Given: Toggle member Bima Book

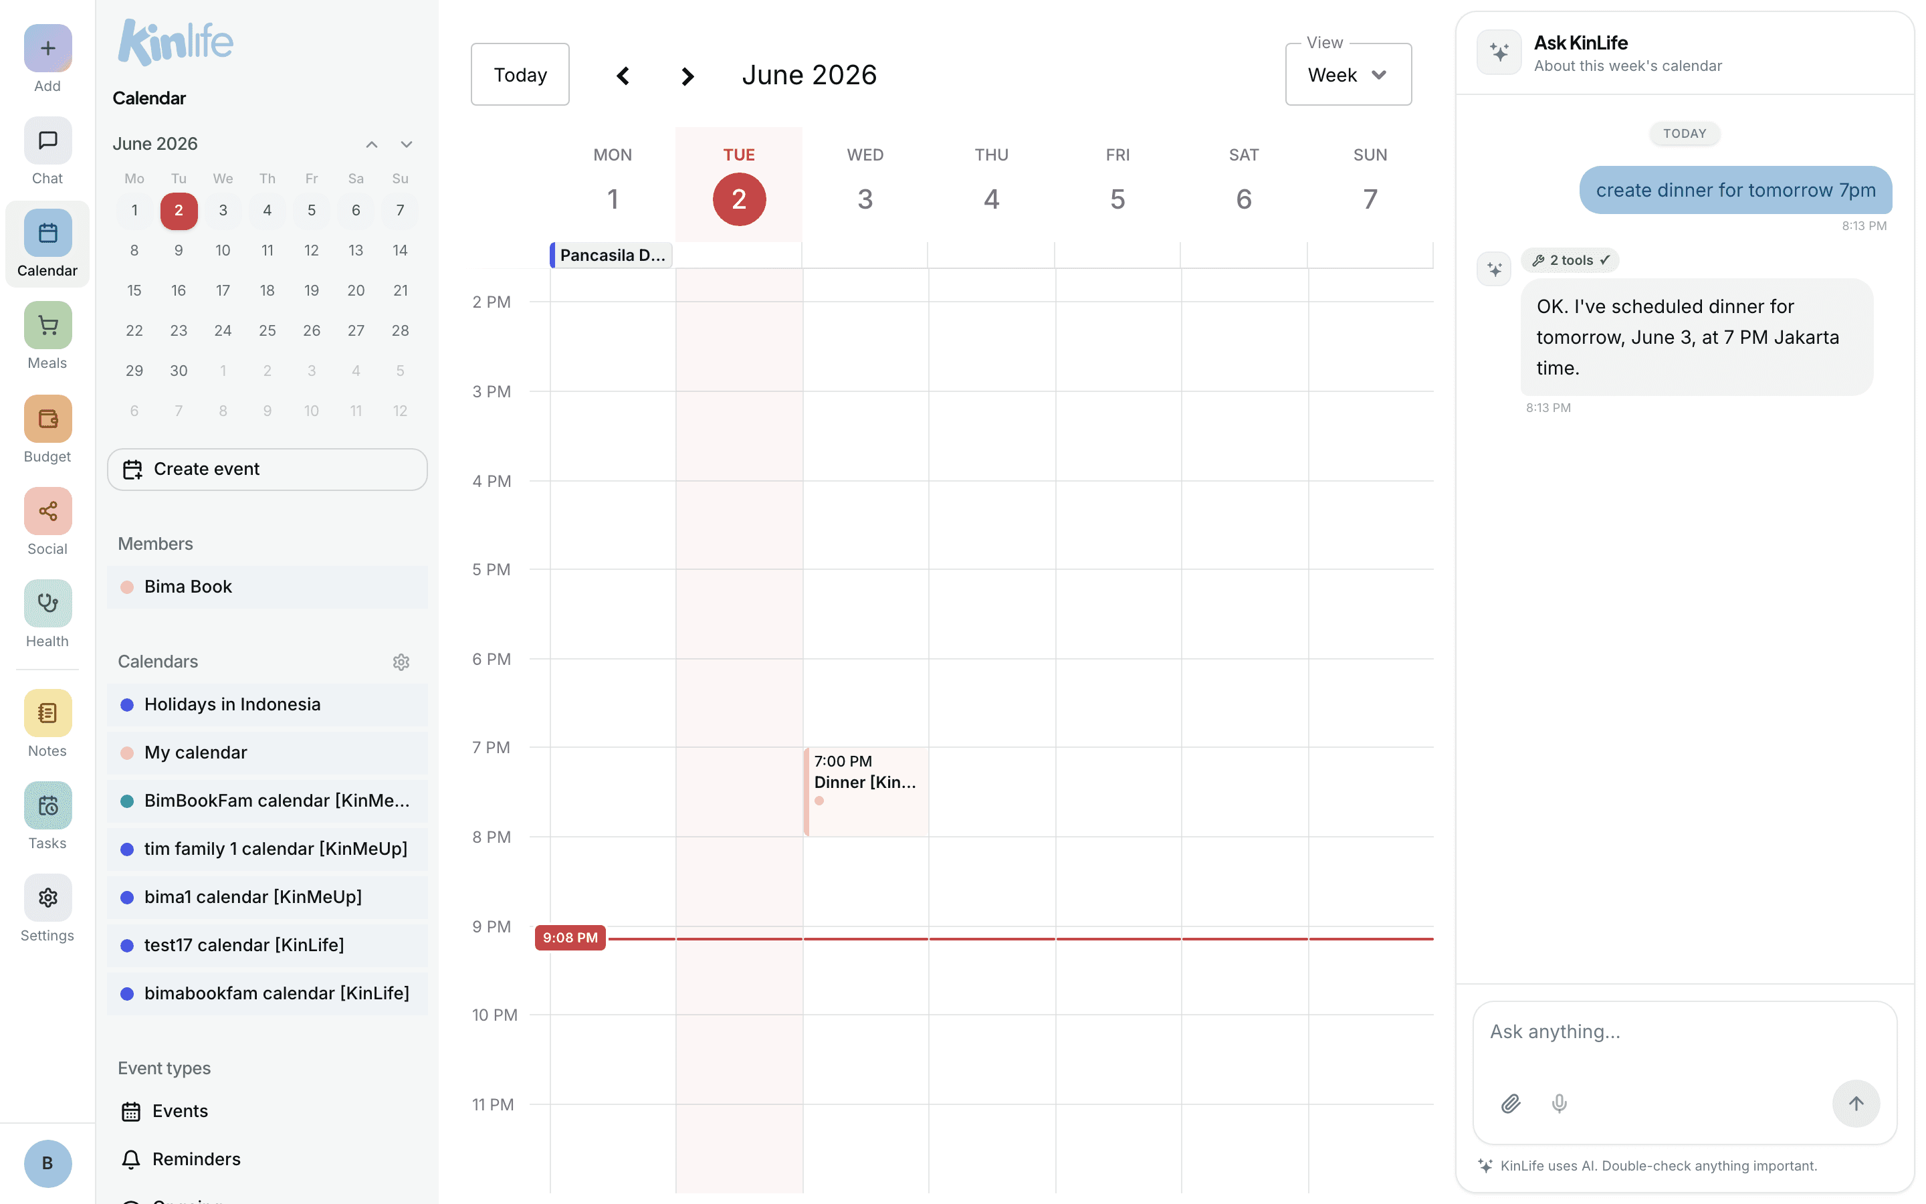Looking at the screenshot, I should point(267,587).
